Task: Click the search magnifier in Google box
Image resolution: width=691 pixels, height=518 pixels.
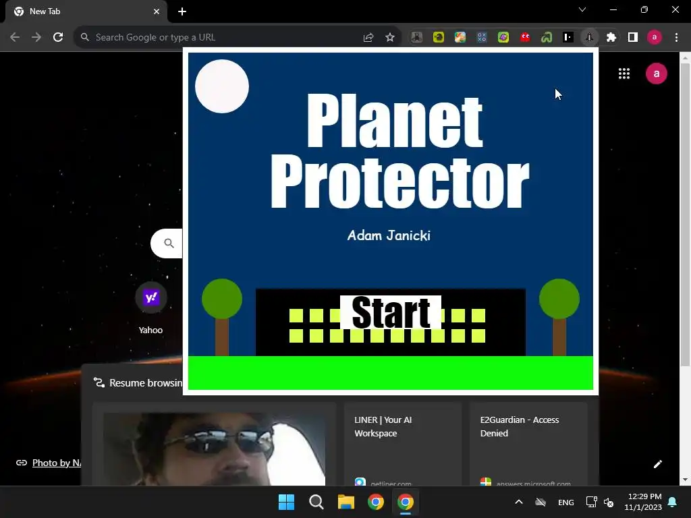Action: tap(169, 243)
